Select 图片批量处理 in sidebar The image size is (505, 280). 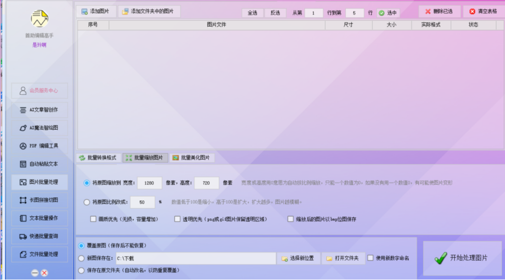40,182
